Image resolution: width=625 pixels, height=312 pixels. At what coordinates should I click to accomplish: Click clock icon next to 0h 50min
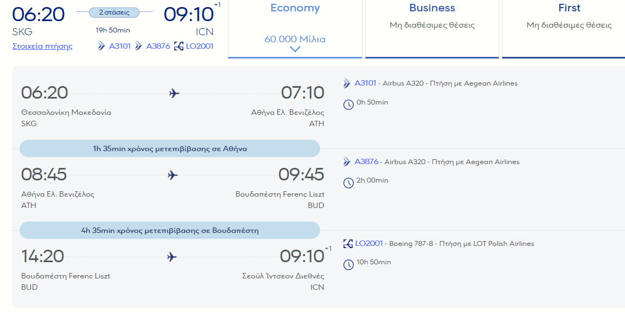click(x=348, y=103)
